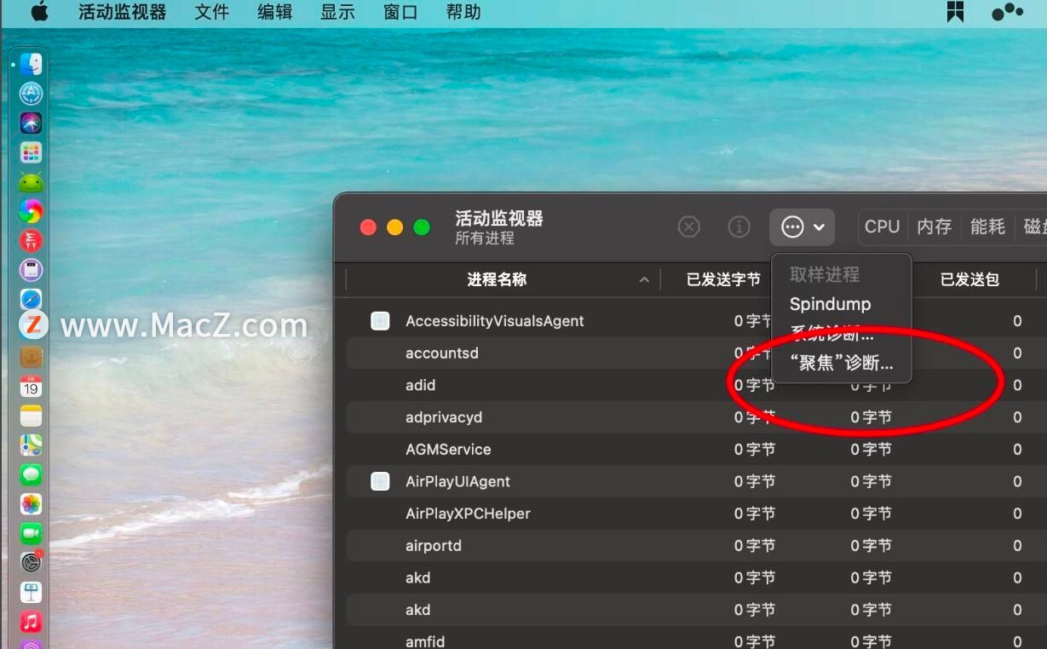Open Safari from the Dock

(32, 299)
